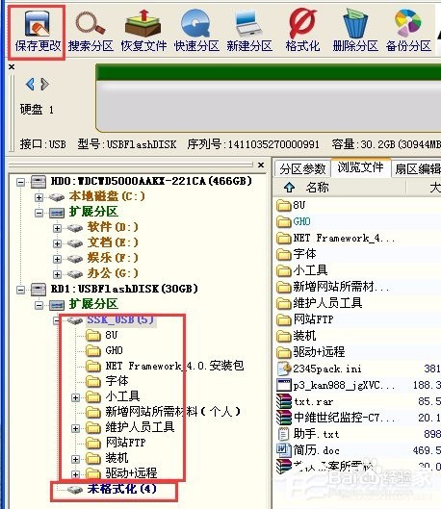The image size is (441, 509).
Task: Start the 快速分区 quick partition tool
Action: tap(196, 32)
